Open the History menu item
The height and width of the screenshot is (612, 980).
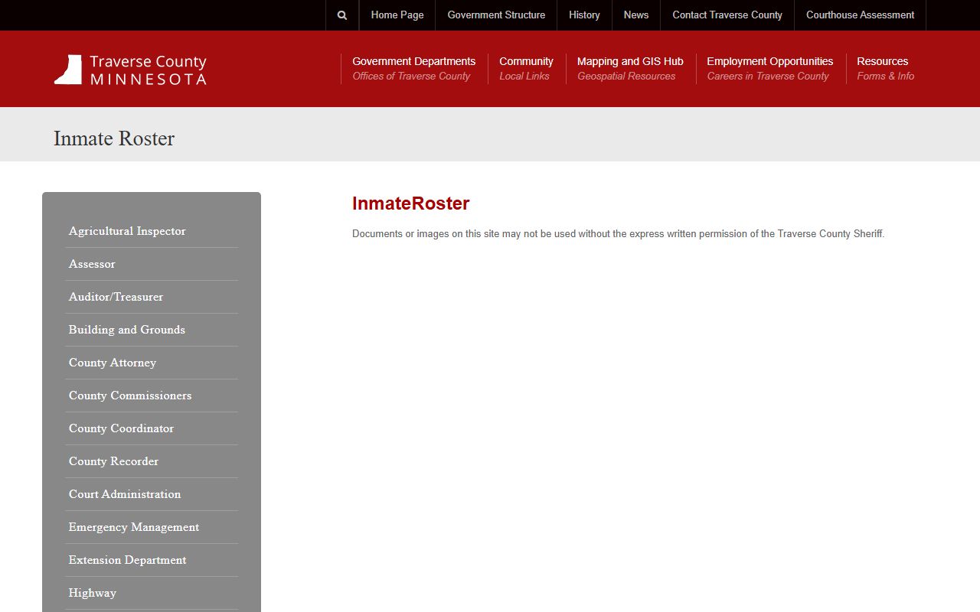coord(584,15)
